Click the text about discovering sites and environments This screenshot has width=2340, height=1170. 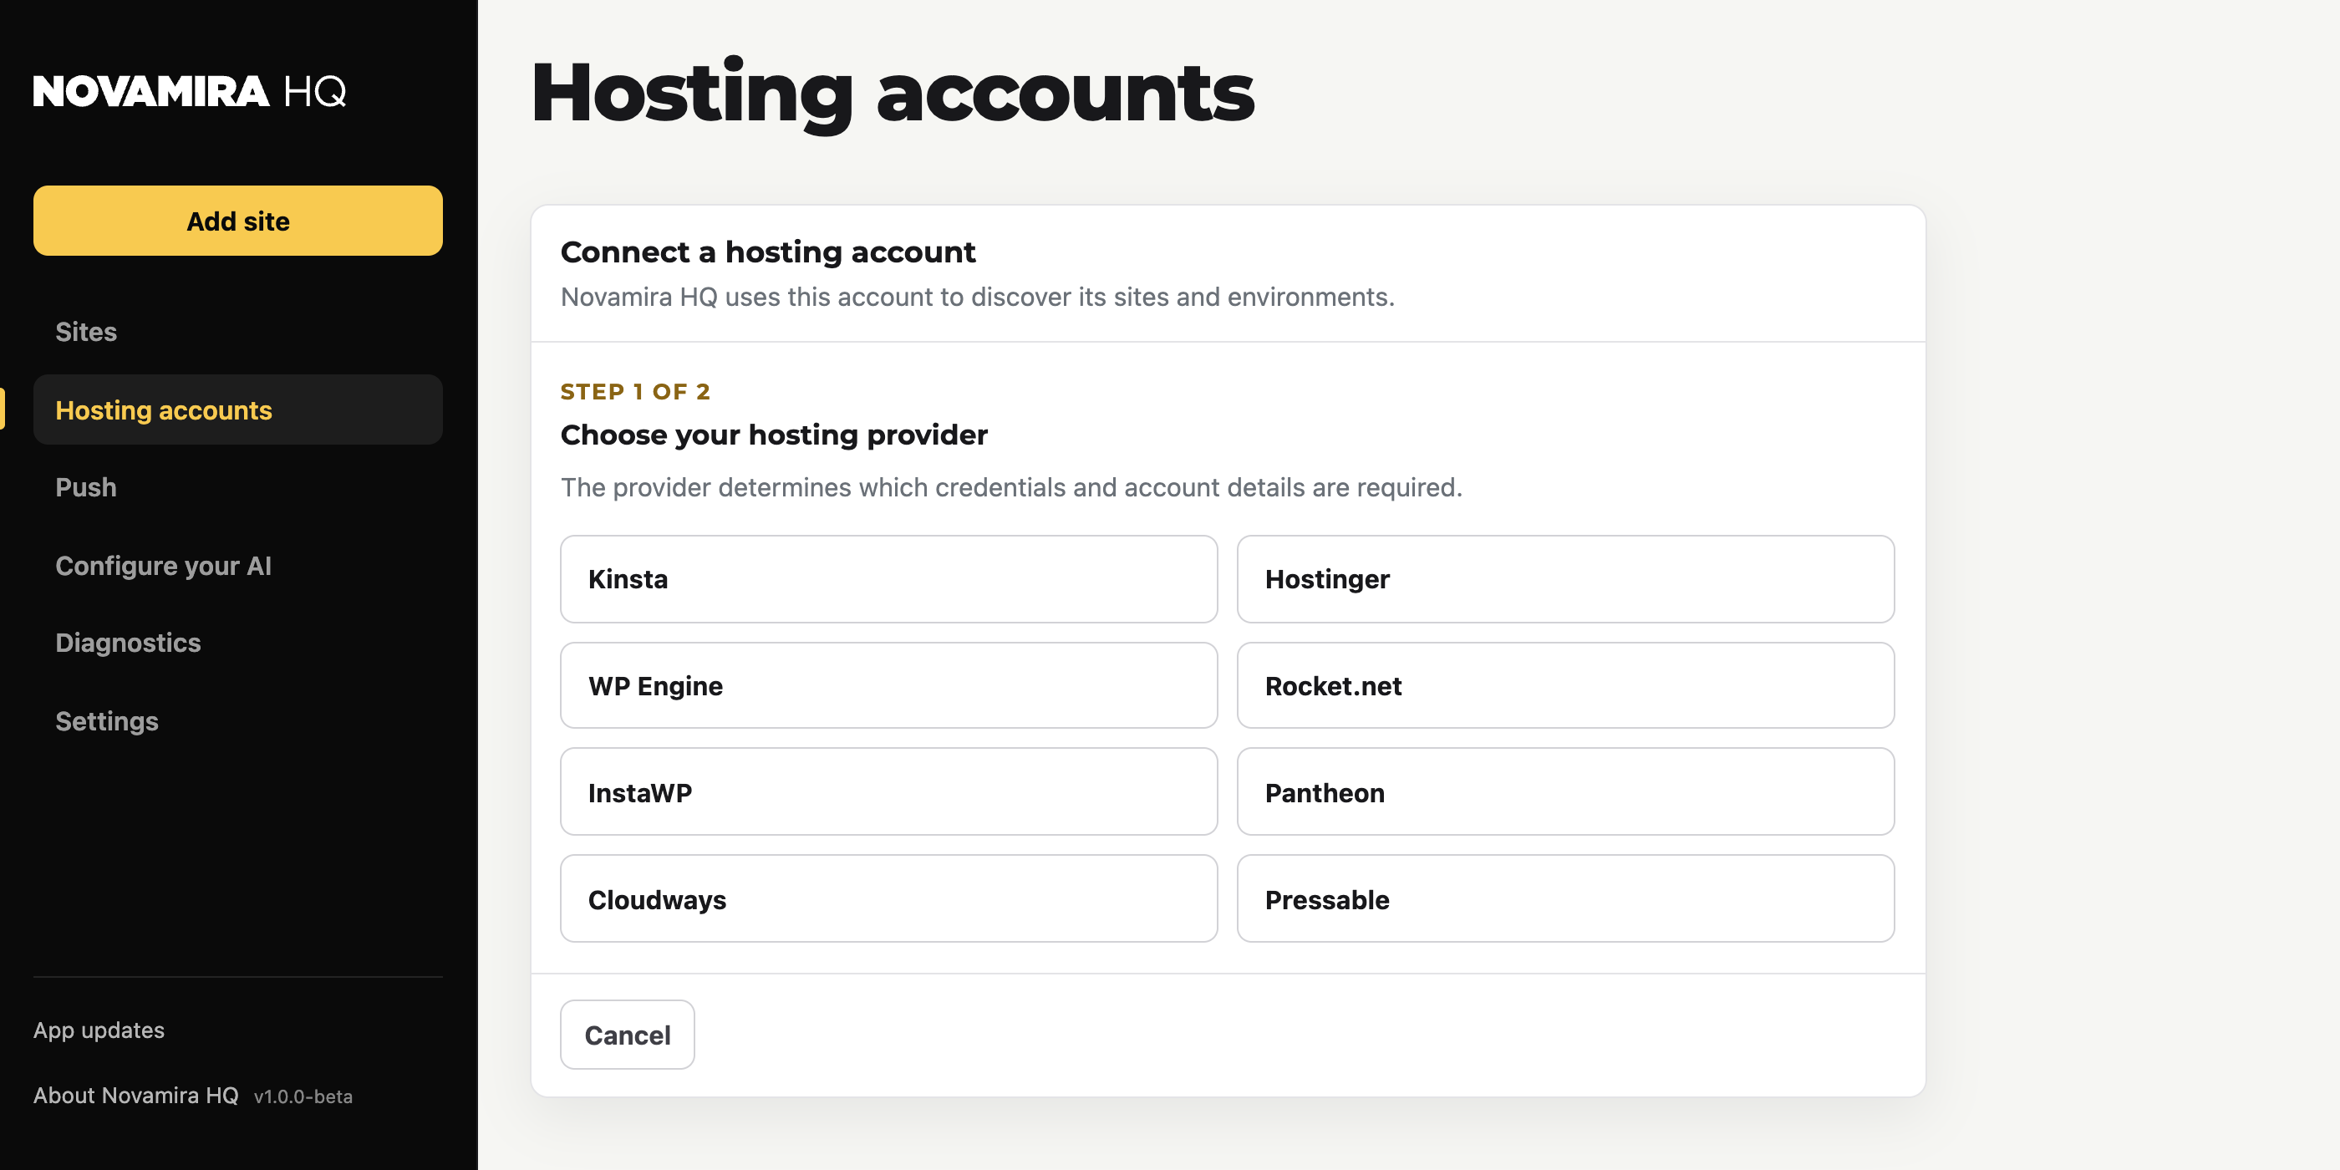click(978, 297)
